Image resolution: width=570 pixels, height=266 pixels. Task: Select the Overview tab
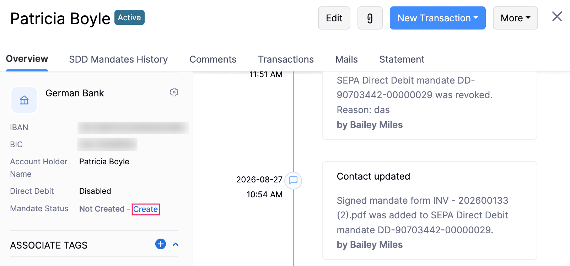point(27,59)
